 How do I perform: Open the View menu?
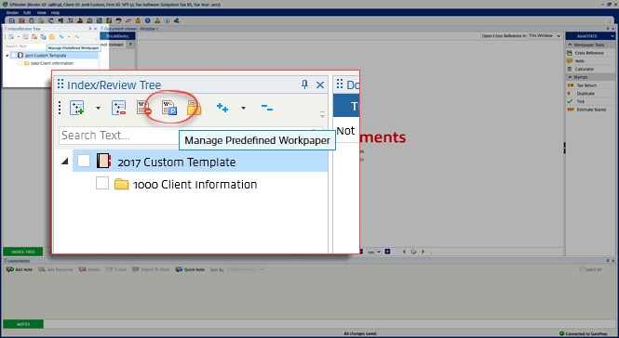click(x=42, y=13)
